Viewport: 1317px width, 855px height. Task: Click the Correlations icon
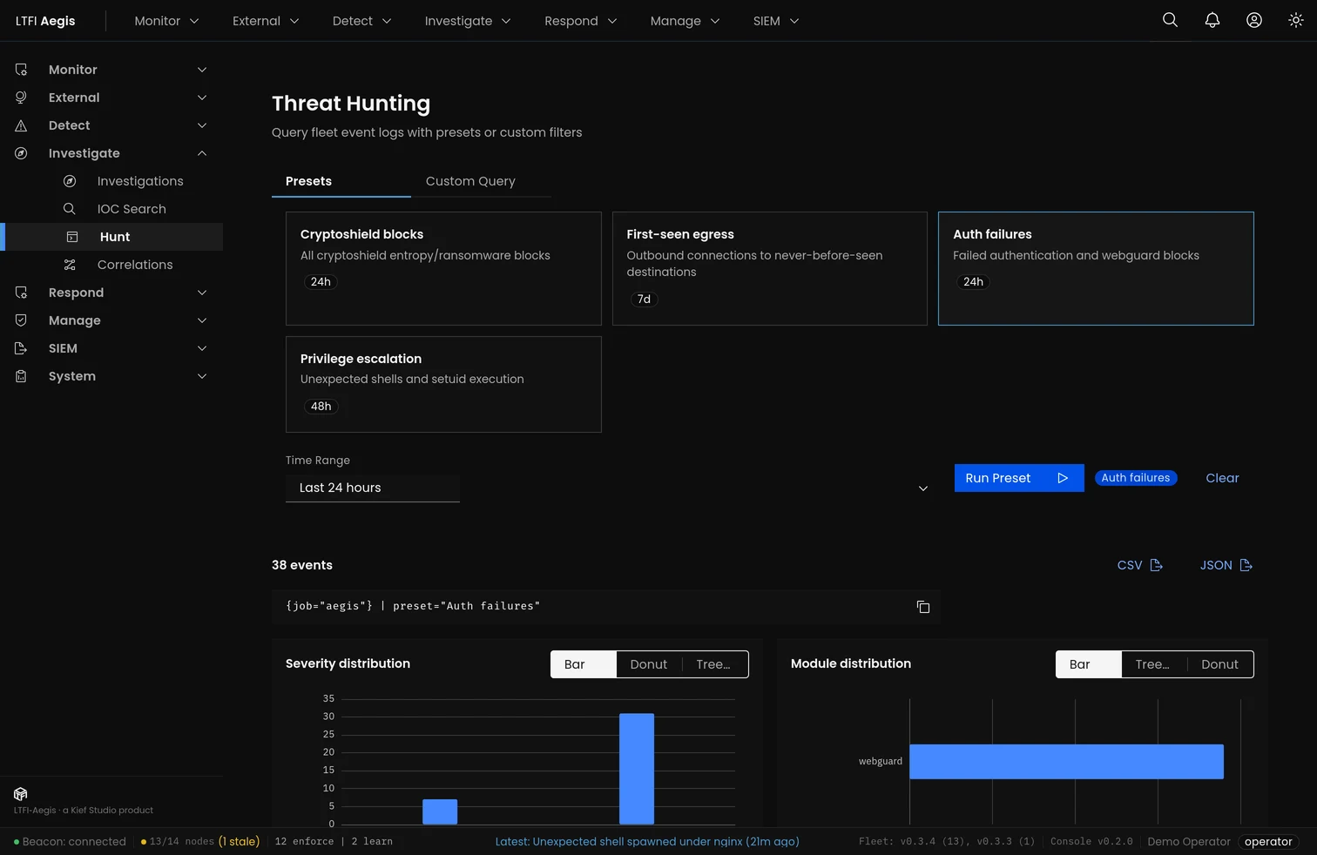[70, 265]
